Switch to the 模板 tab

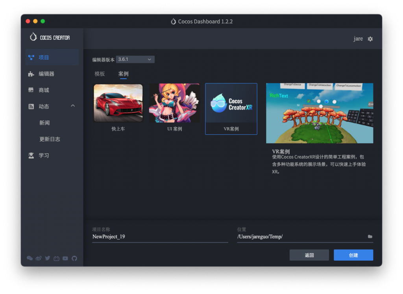[100, 73]
